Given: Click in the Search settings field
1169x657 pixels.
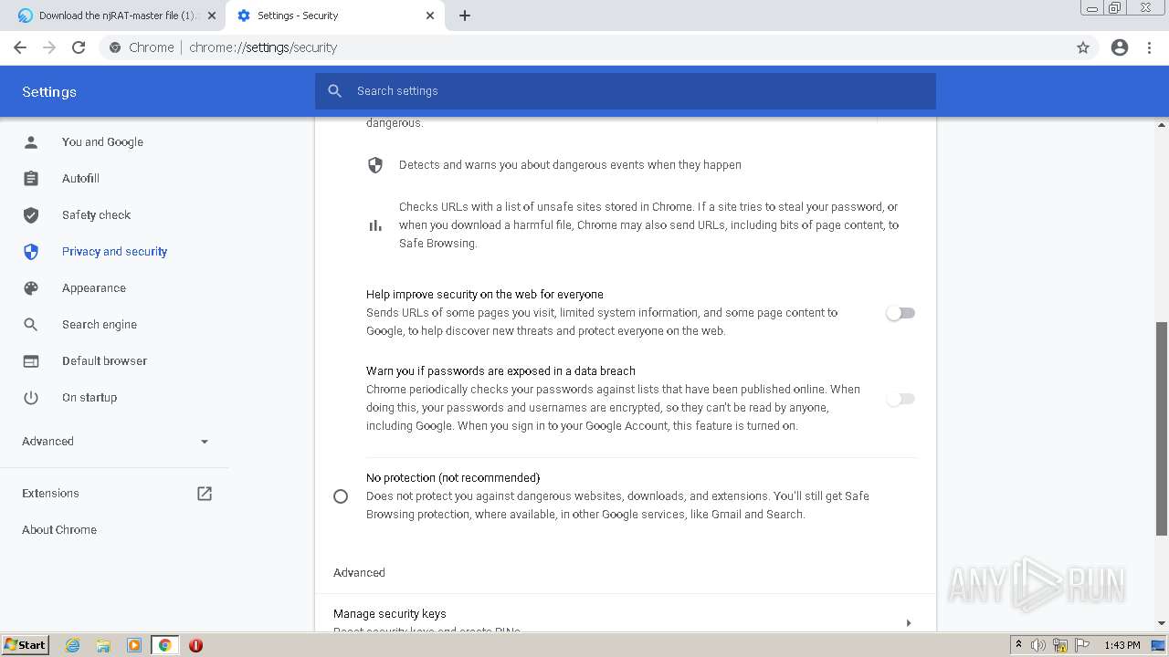Looking at the screenshot, I should 626,91.
